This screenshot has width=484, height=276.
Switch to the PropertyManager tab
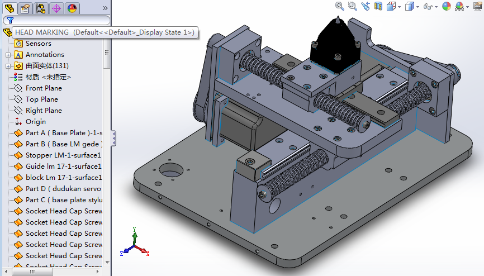click(x=25, y=8)
